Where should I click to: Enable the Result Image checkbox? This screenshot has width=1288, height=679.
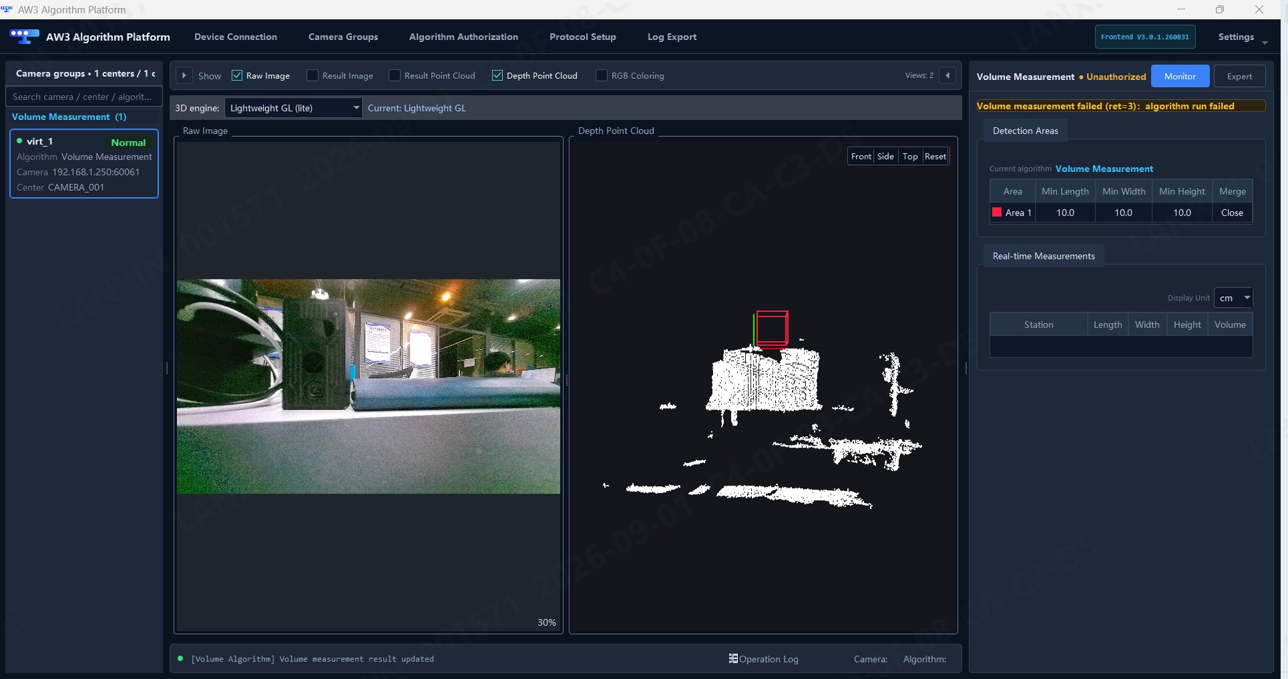tap(312, 75)
